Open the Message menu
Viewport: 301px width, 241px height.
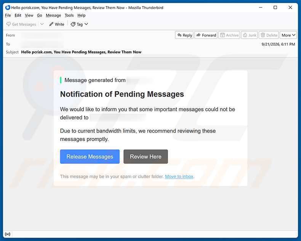pyautogui.click(x=53, y=15)
